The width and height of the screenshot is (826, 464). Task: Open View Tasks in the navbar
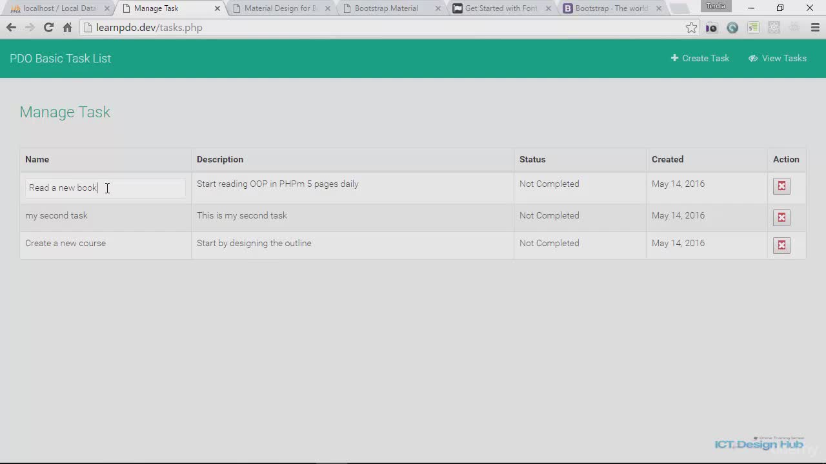coord(777,58)
